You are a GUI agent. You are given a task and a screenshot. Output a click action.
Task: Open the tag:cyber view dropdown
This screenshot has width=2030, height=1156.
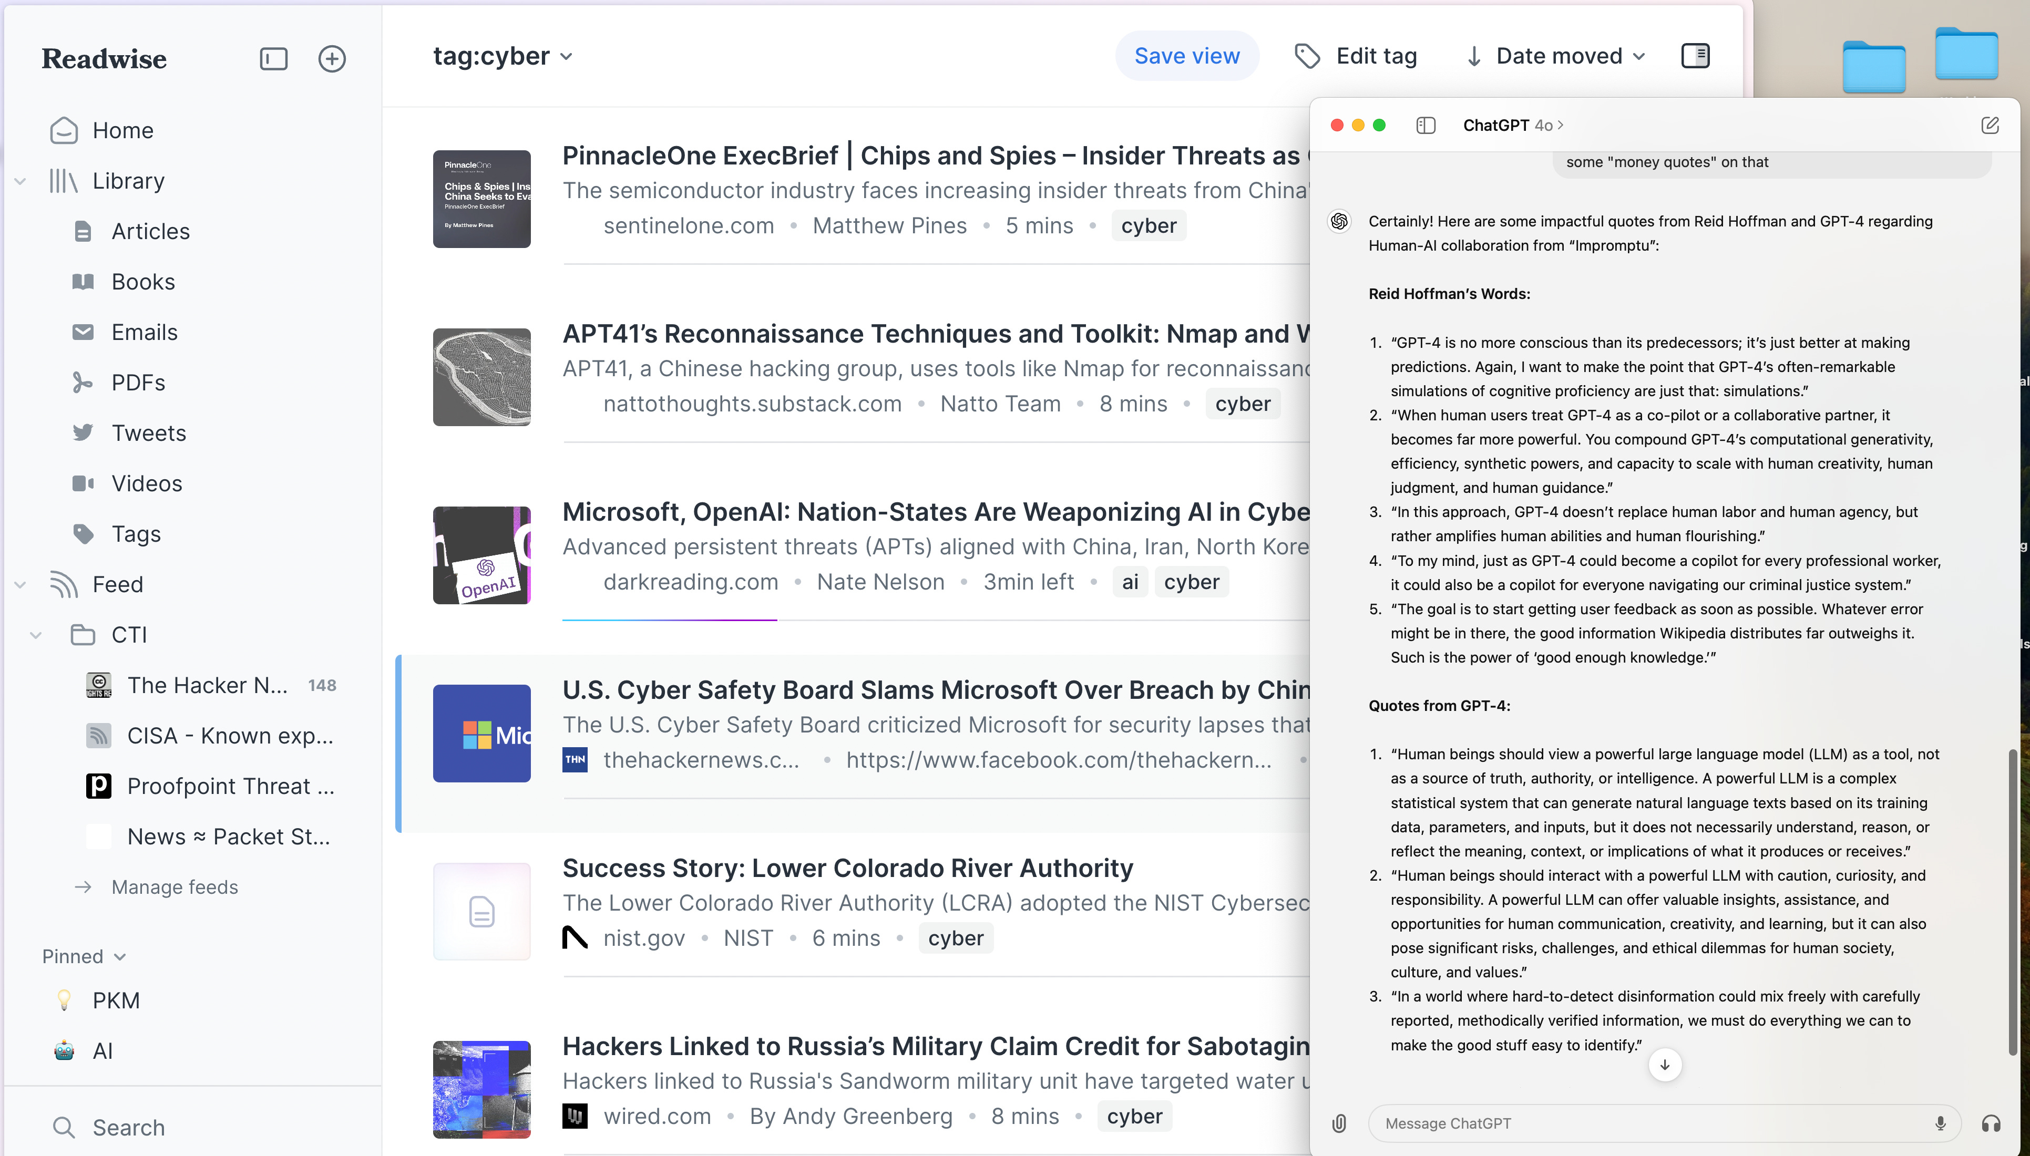[x=503, y=56]
